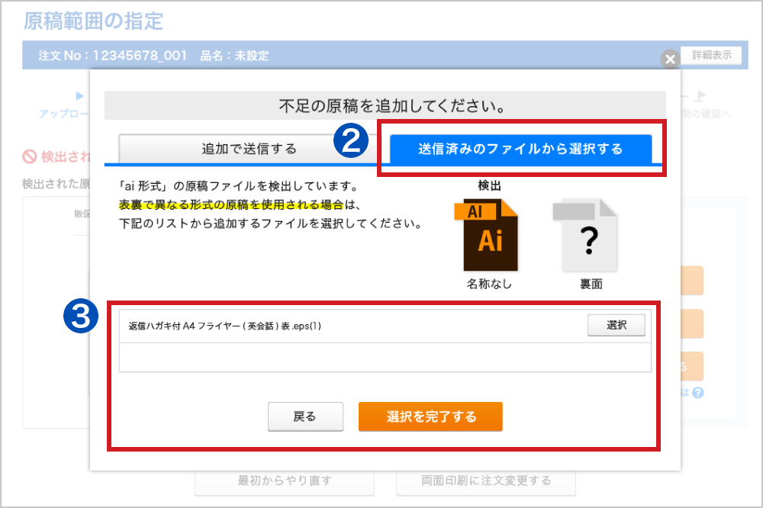Click the 両面印刷に注文変更する button
The height and width of the screenshot is (508, 763).
coord(485,481)
